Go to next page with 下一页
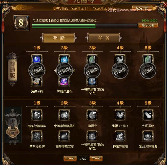Screen dimensions: 167x165 pyautogui.click(x=96, y=158)
